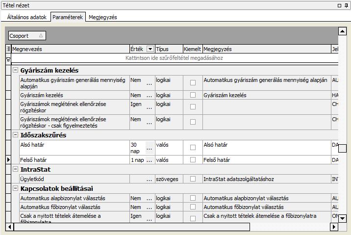Open the Érték column filter dropdown
351x235 pixels.
coord(150,49)
